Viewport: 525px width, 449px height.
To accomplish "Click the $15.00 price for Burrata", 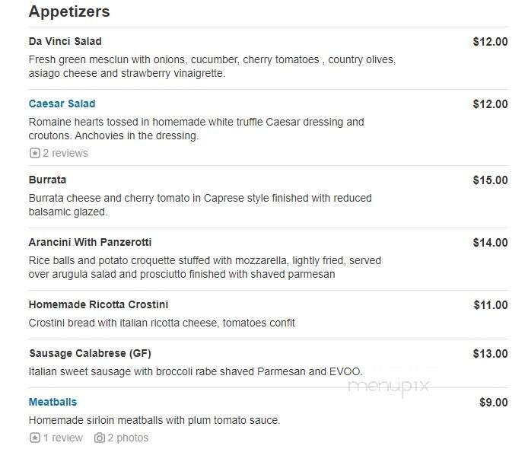I will point(490,180).
